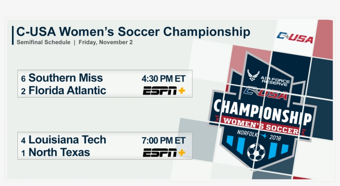The image size is (340, 186).
Task: Click the ESPN+ logo under 7:00 PM ET
Action: click(x=164, y=153)
